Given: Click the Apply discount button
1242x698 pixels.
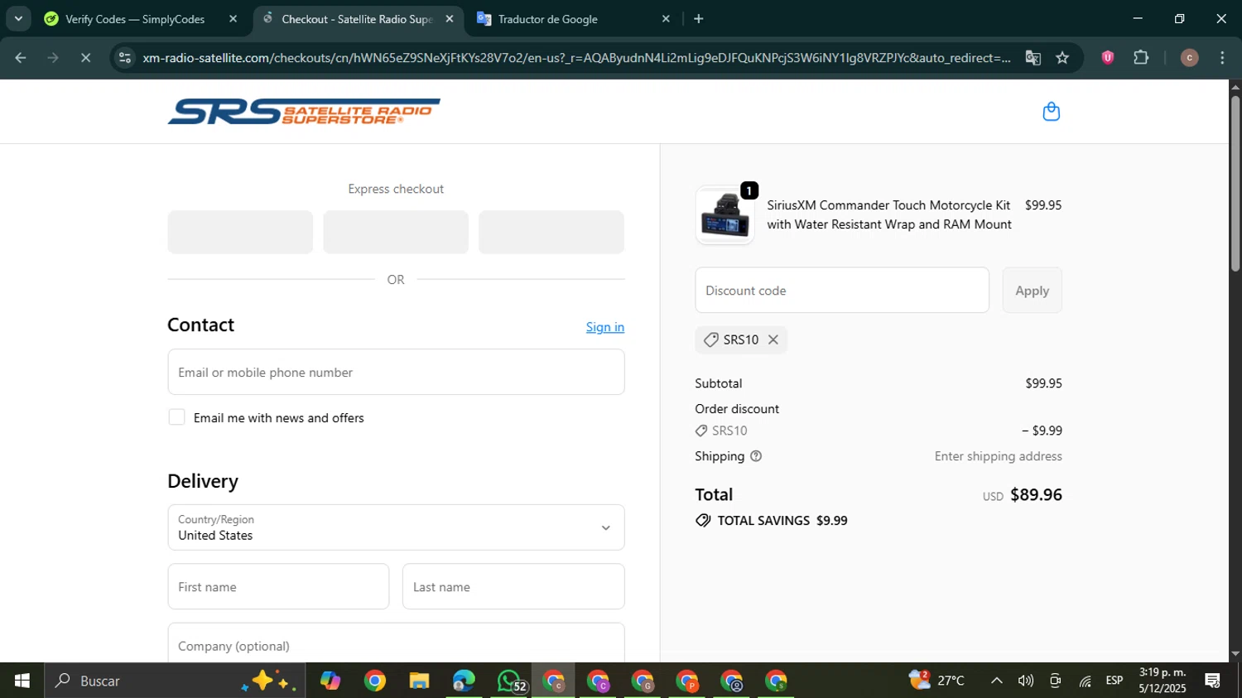Looking at the screenshot, I should point(1032,290).
